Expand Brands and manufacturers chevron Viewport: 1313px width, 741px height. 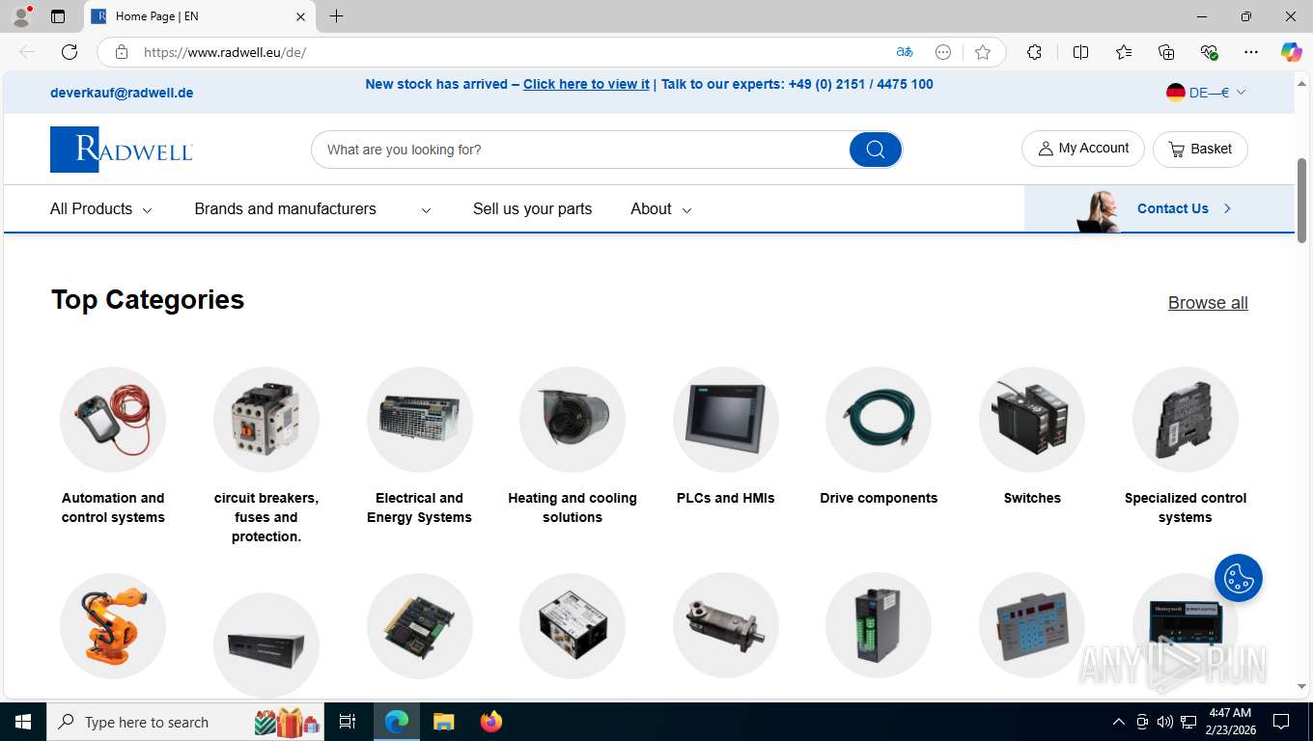tap(426, 210)
